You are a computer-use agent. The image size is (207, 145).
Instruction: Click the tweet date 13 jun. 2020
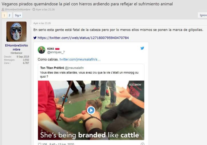[x=66, y=144]
